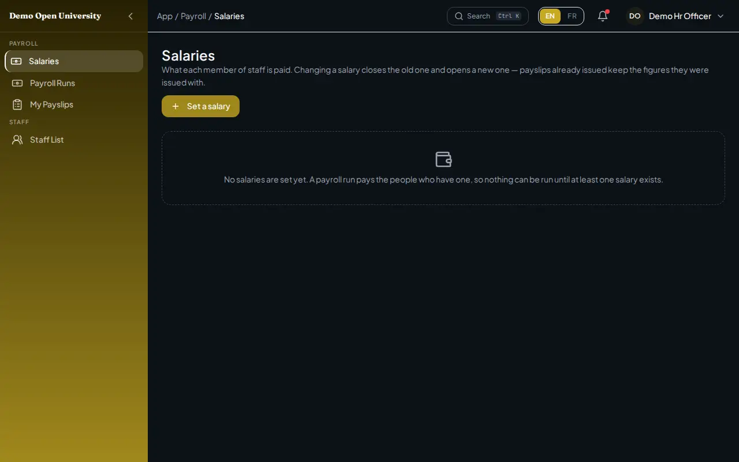Screen dimensions: 739x462
Task: Click the Salaries banknote icon in sidebar
Action: click(x=16, y=61)
